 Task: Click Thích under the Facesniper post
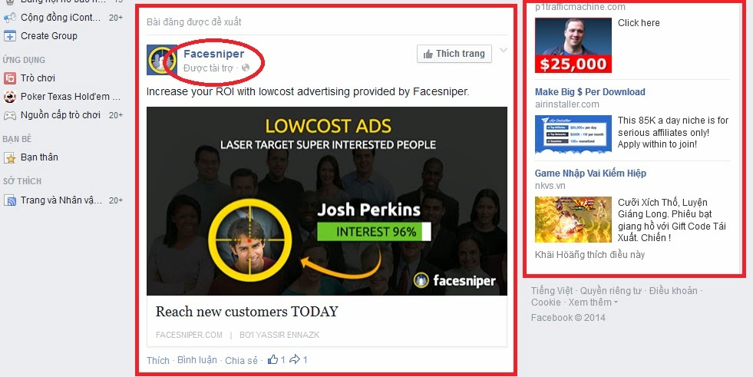pos(158,360)
